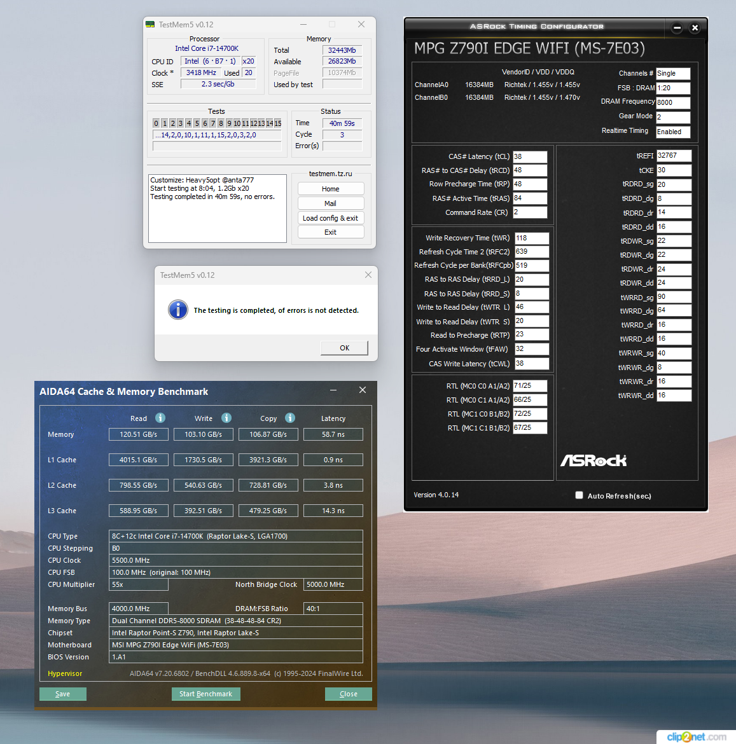Click the tCKE value field
The height and width of the screenshot is (744, 736).
pyautogui.click(x=674, y=170)
